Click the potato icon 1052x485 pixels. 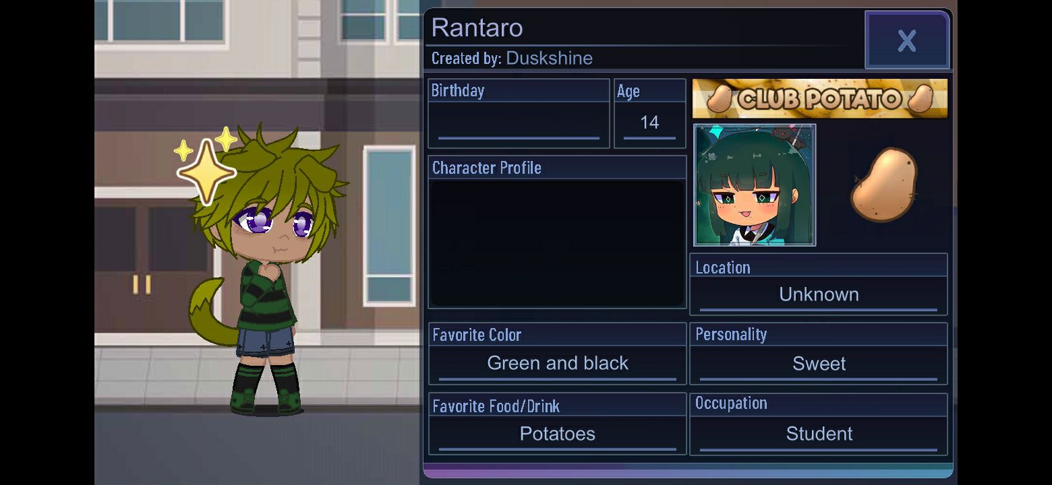pos(884,185)
